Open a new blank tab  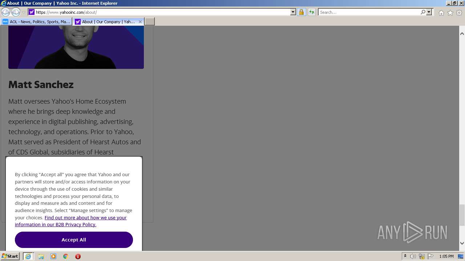[x=150, y=22]
